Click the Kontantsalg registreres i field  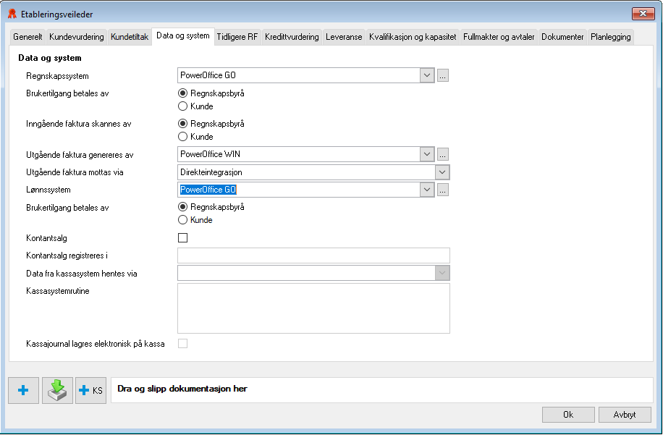[313, 255]
